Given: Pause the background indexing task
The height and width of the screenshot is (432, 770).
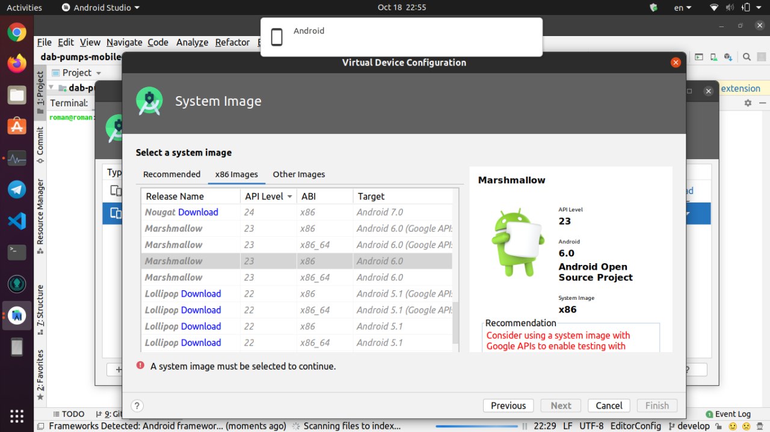Looking at the screenshot, I should (525, 426).
